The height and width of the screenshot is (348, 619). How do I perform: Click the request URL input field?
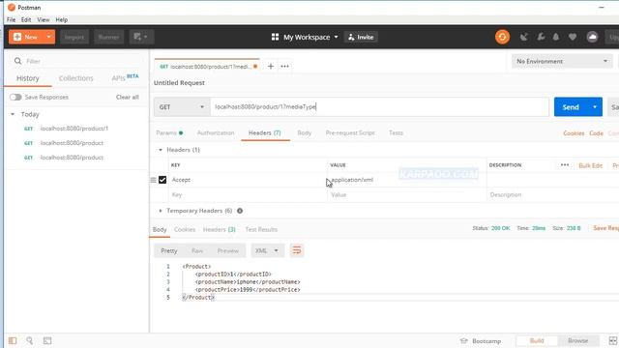click(x=380, y=107)
